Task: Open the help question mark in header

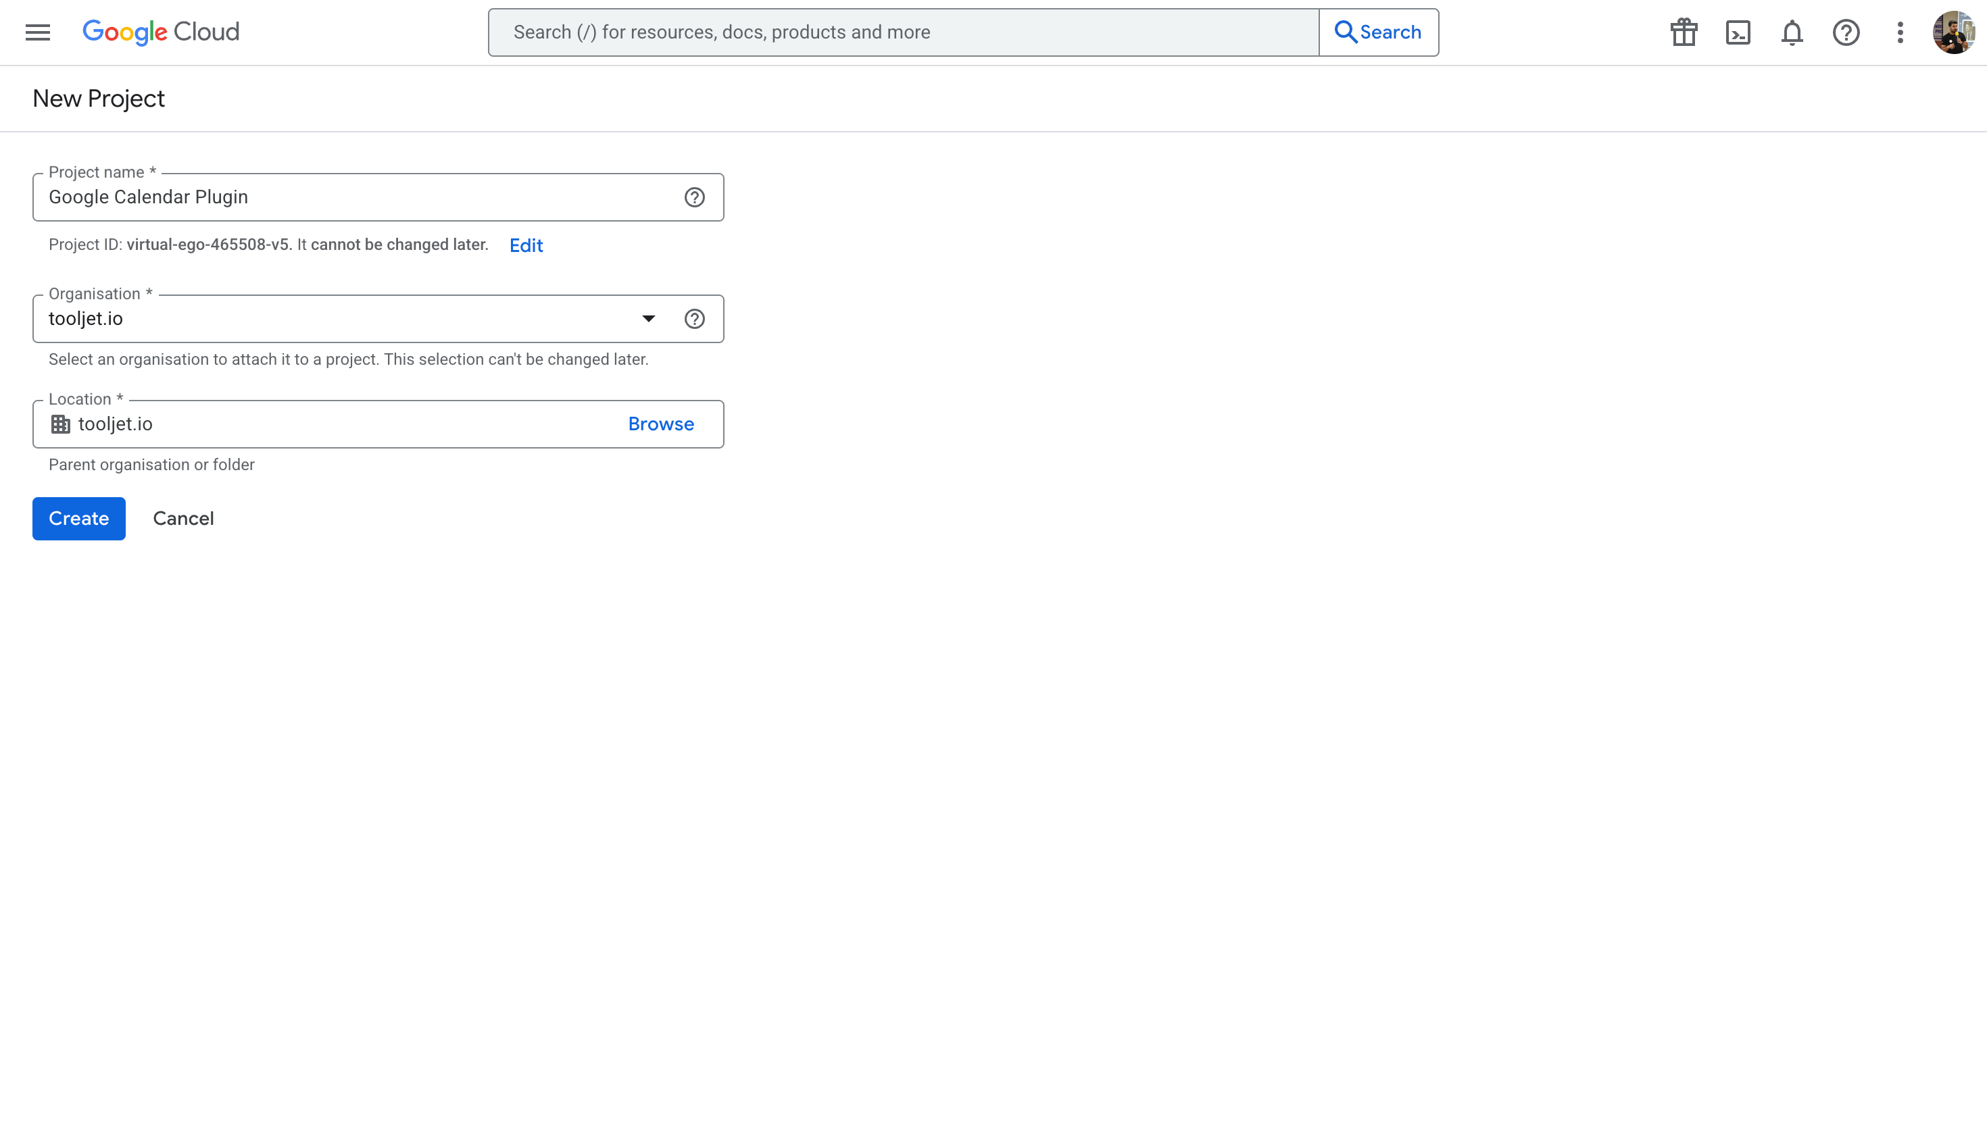Action: [x=1846, y=32]
